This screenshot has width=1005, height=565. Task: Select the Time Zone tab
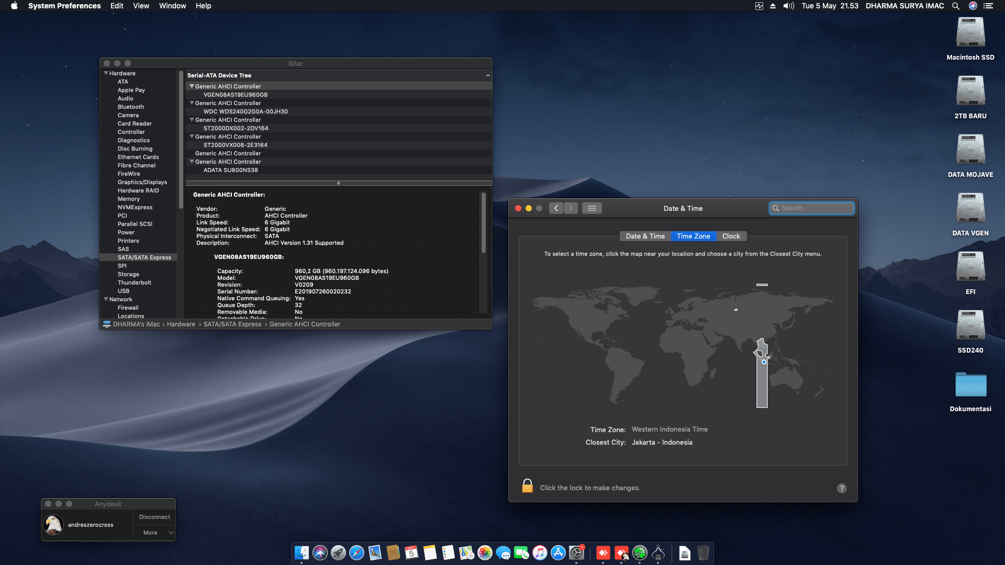[693, 236]
